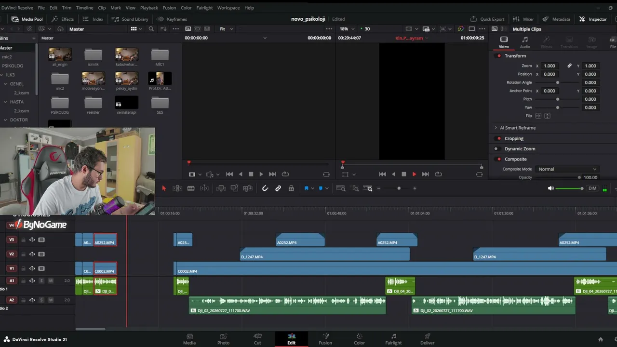Choose the Blade Edit Mode tool

coord(191,188)
